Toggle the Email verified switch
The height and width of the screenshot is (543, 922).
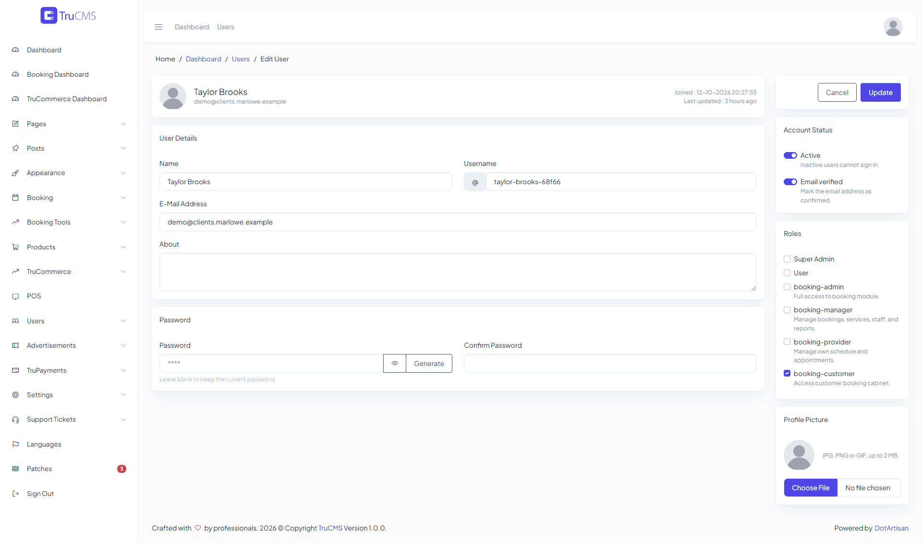click(x=790, y=182)
